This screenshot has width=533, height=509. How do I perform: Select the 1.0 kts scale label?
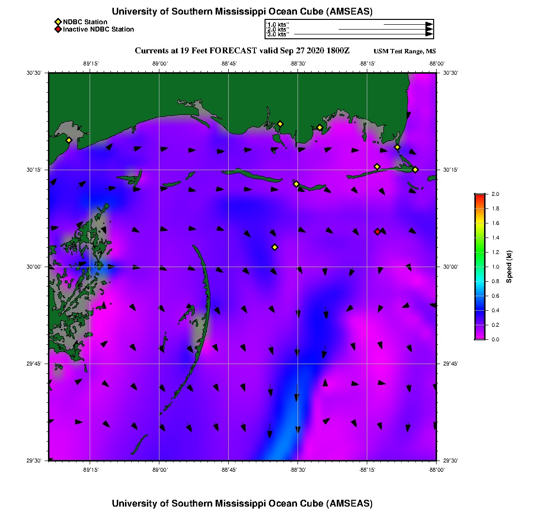pos(278,24)
